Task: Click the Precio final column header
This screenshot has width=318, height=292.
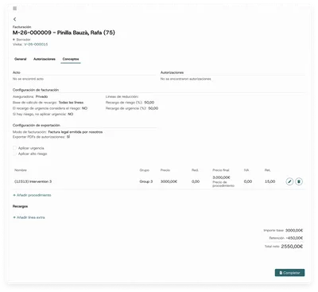Action: (x=221, y=170)
